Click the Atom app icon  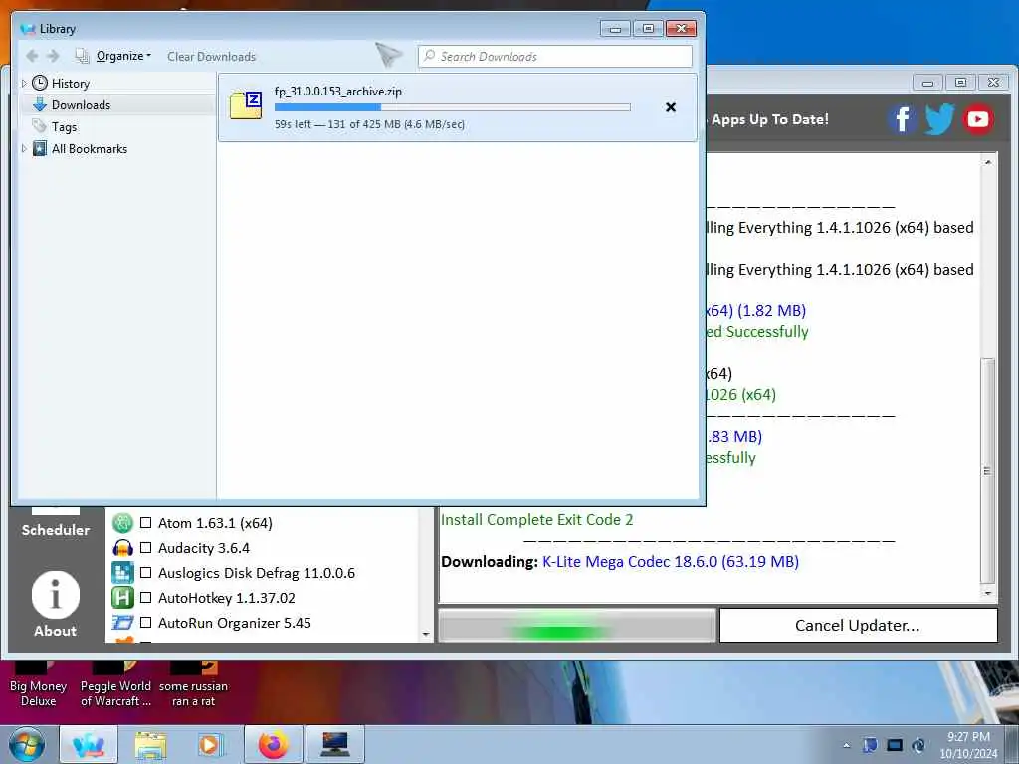coord(122,523)
